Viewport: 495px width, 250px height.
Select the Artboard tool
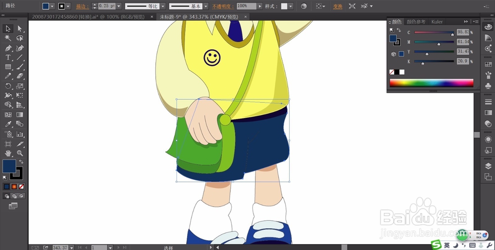pyautogui.click(x=8, y=144)
